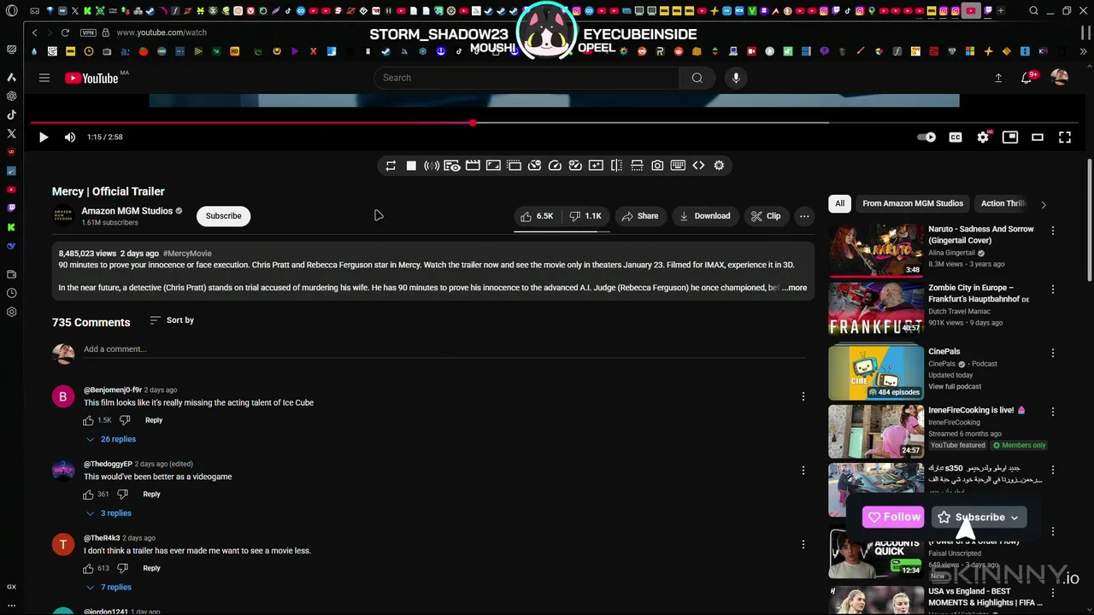Toggle the autoplay switch
Screen dimensions: 1094x615
pyautogui.click(x=927, y=137)
